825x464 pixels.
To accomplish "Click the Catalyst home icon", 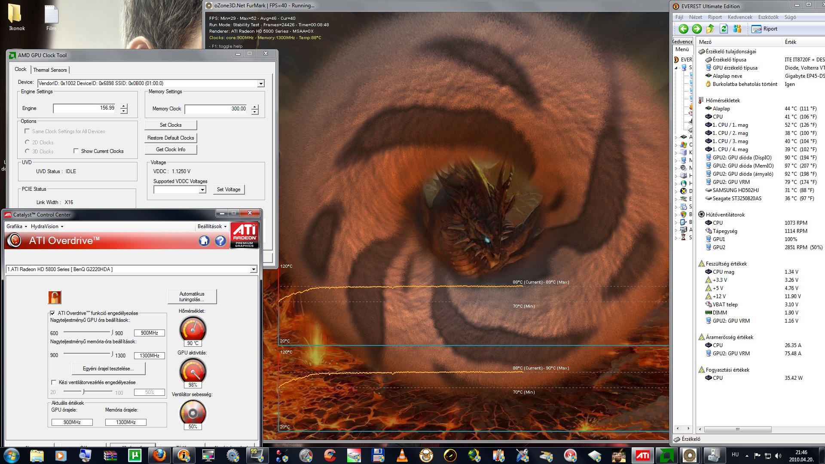I will click(x=204, y=241).
